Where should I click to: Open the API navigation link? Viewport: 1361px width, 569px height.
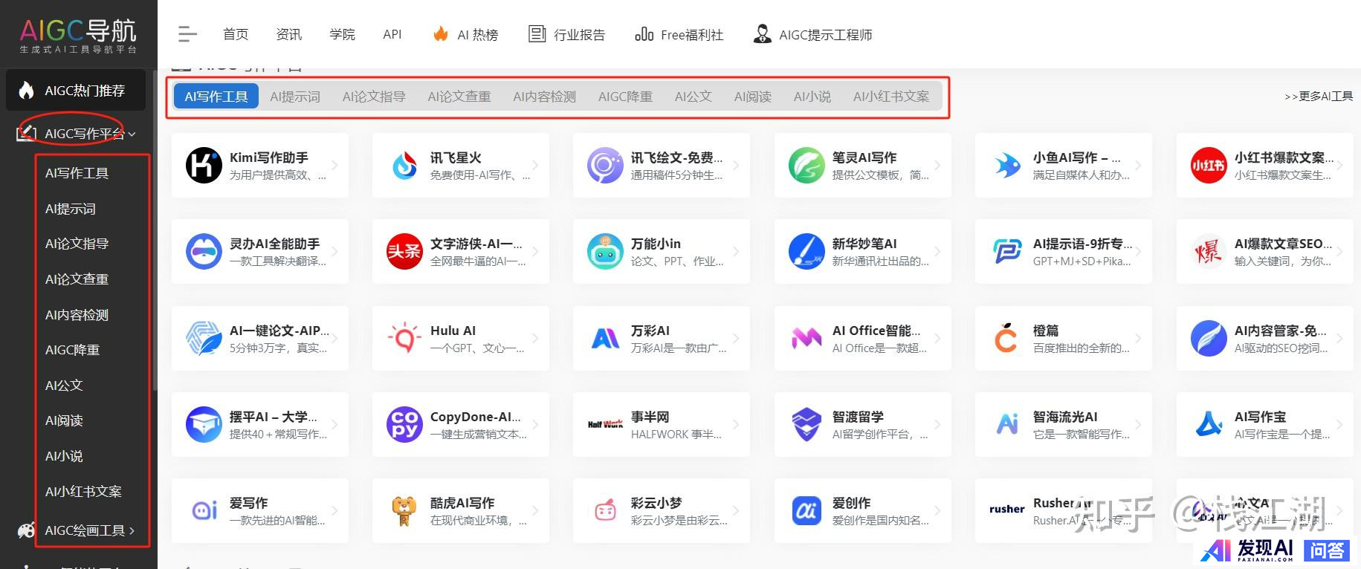point(392,34)
